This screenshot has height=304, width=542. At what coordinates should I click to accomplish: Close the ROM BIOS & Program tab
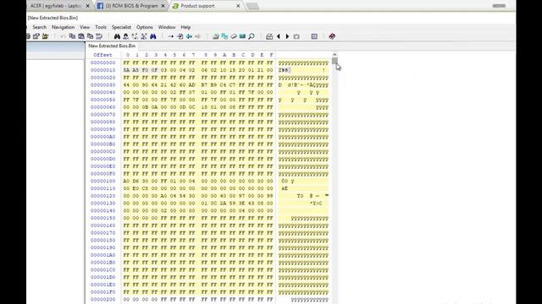click(163, 6)
